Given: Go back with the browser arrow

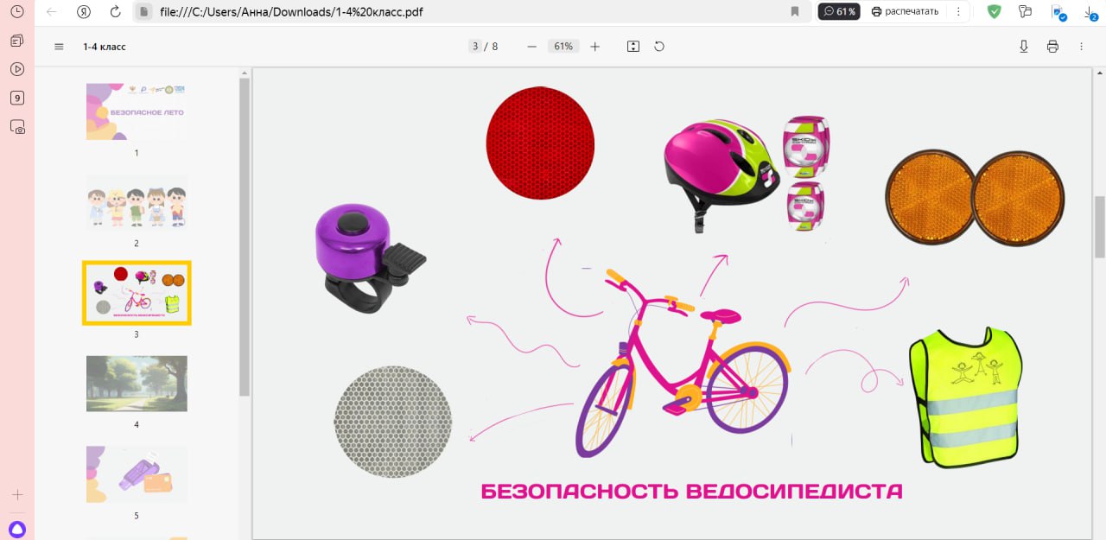Looking at the screenshot, I should 52,12.
